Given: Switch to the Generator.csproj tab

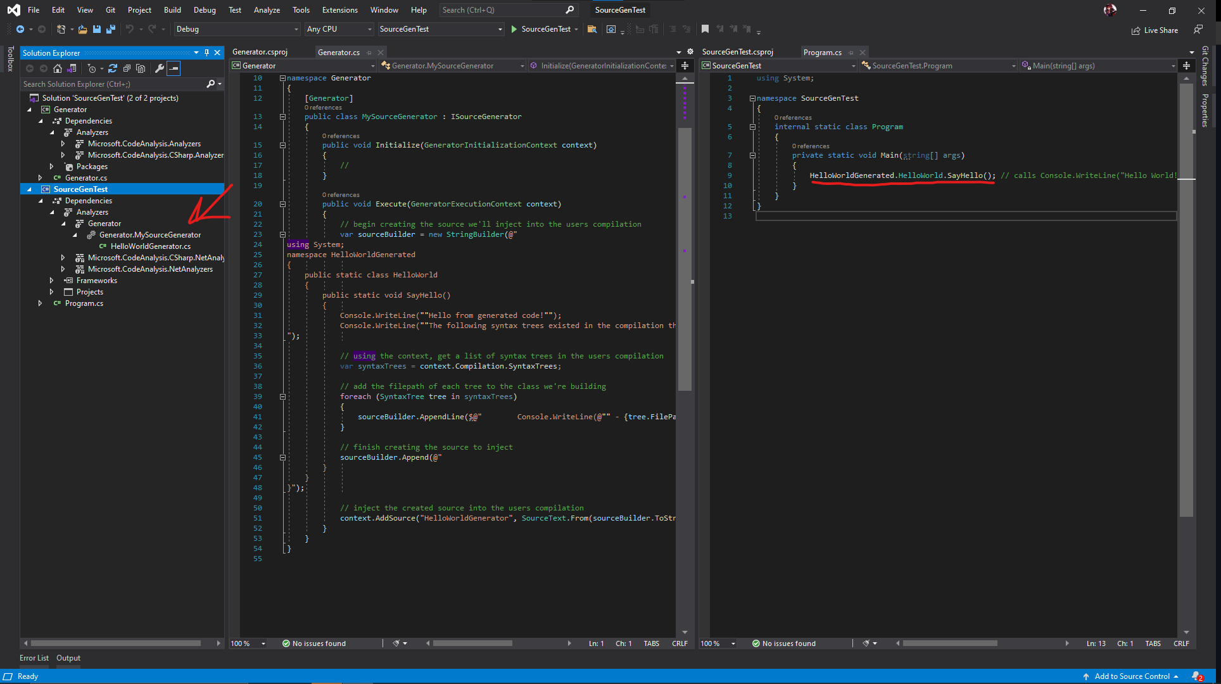Looking at the screenshot, I should coord(260,52).
